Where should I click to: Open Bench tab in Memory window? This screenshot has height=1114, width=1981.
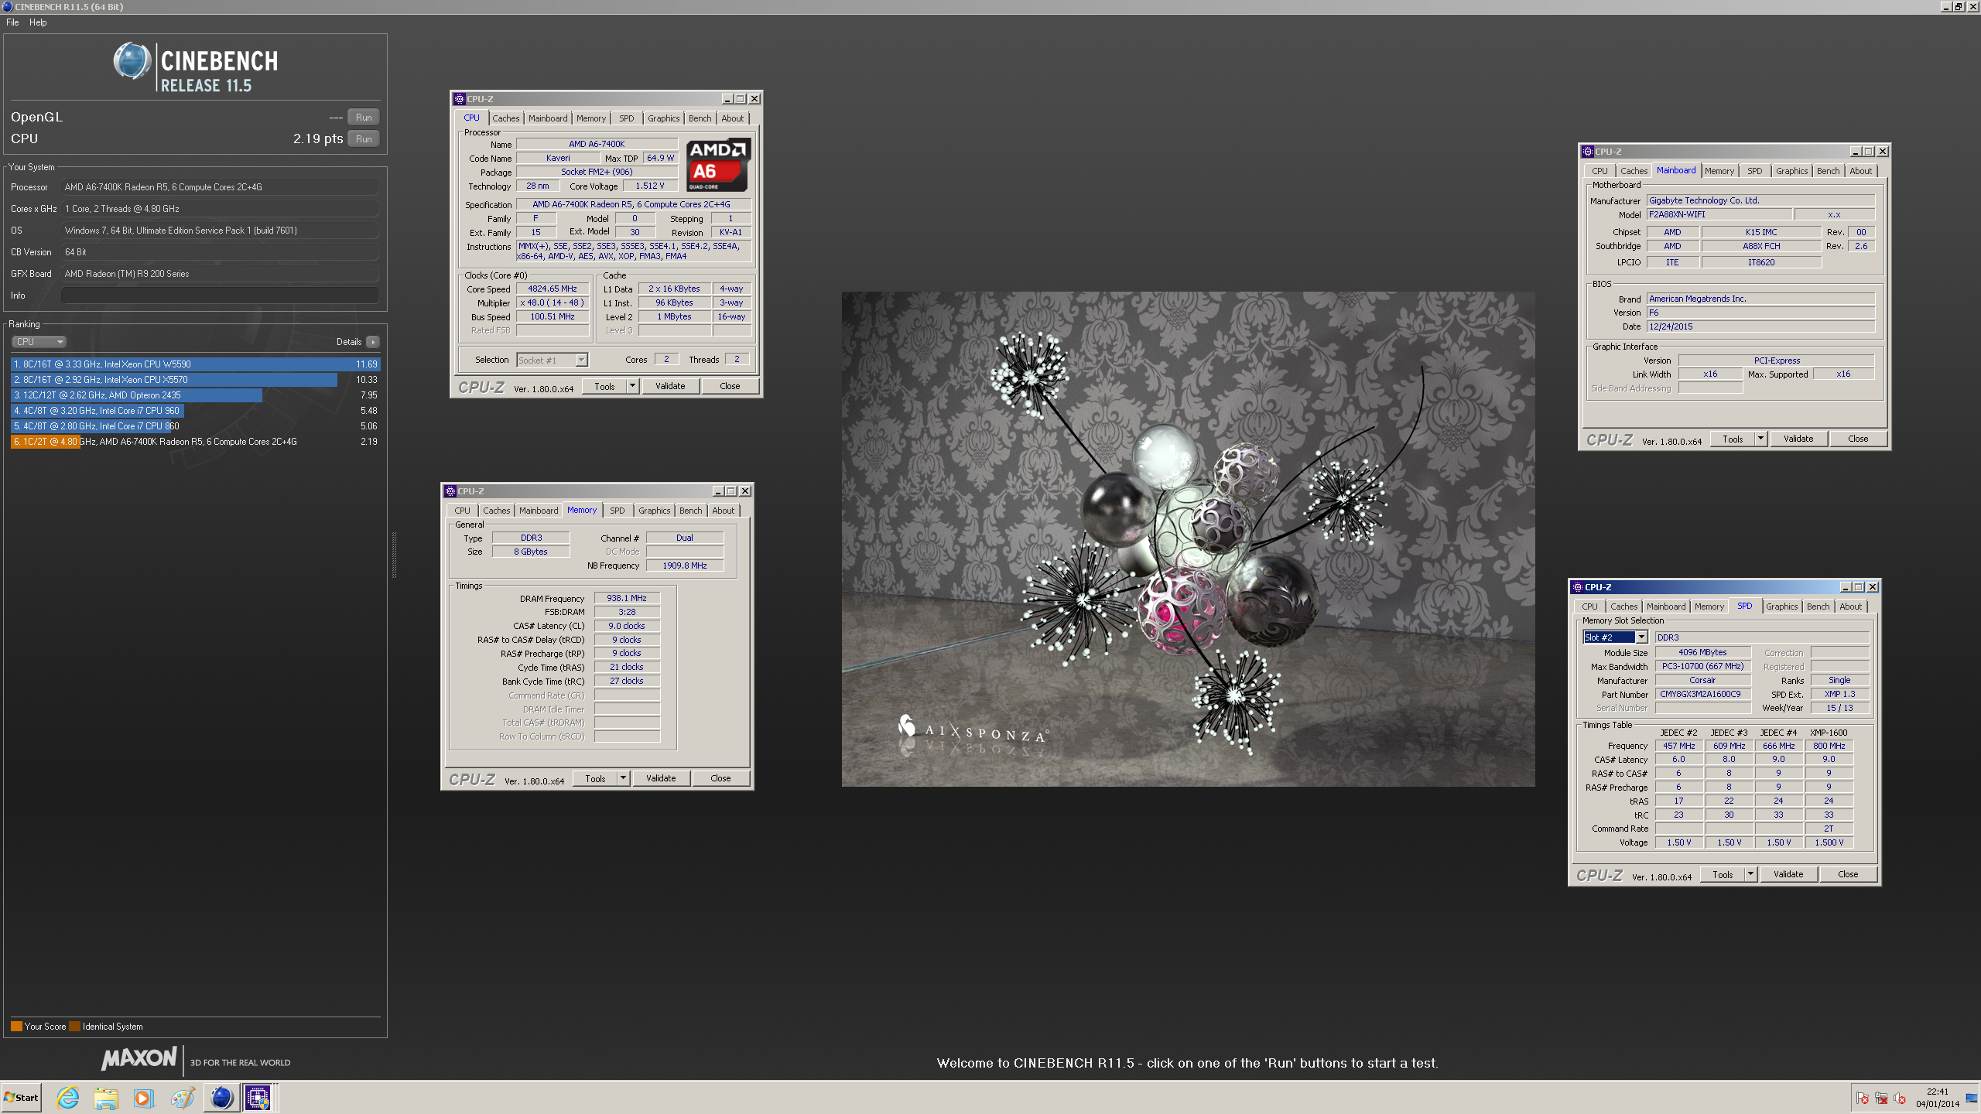(x=690, y=511)
